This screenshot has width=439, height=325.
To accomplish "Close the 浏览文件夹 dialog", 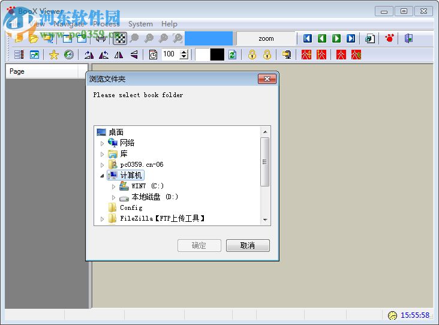I will 267,79.
